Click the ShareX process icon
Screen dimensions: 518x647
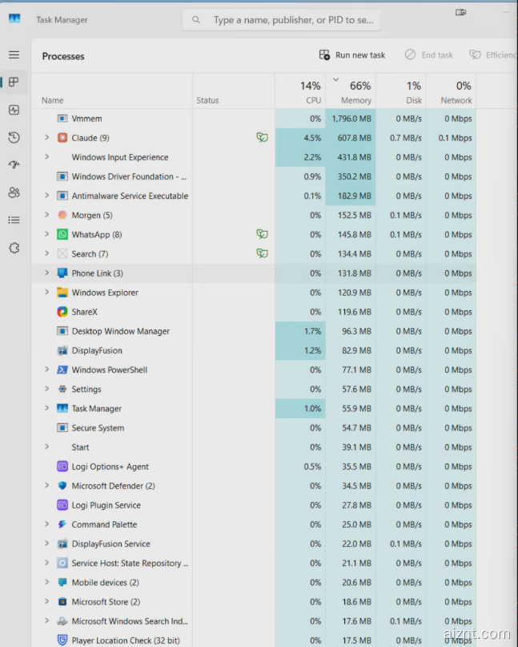click(x=62, y=312)
